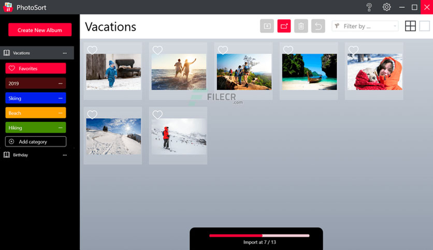Mark the red-jacket skier photo as favorite
This screenshot has height=250, width=433.
click(157, 115)
